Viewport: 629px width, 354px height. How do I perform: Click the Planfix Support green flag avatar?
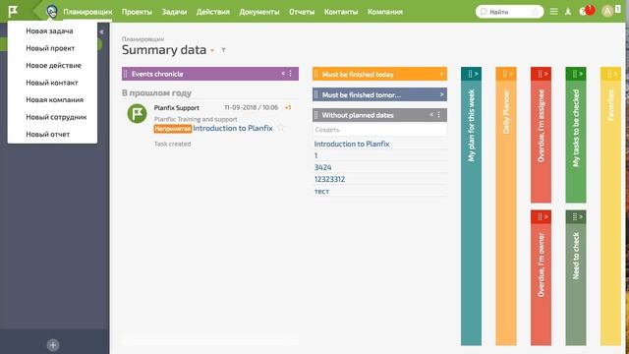137,114
